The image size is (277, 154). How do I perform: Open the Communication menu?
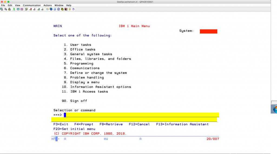point(32,5)
